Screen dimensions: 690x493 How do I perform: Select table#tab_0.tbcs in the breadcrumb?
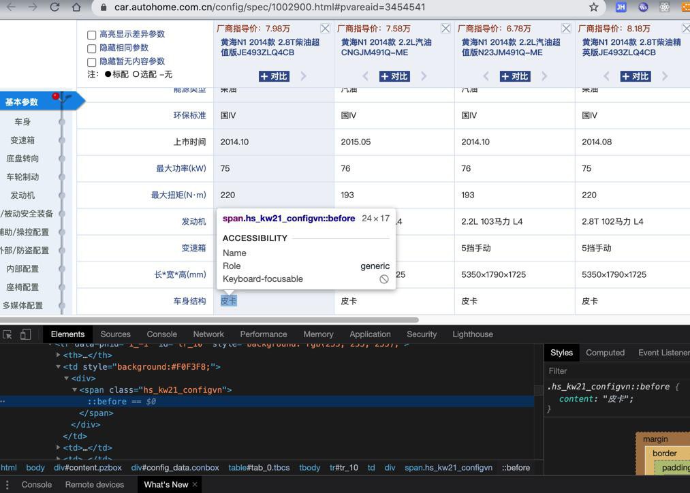[x=259, y=468]
